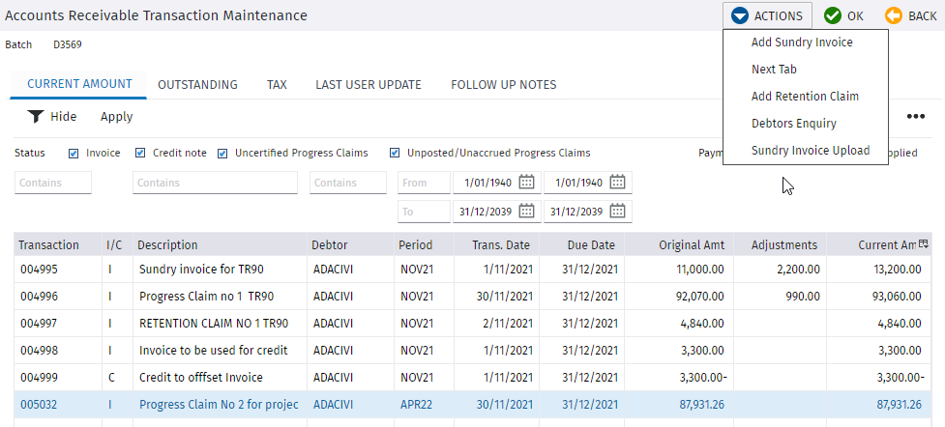Screen dimensions: 945x427
Task: Click current amount 87,931.26
Action: tap(900, 405)
